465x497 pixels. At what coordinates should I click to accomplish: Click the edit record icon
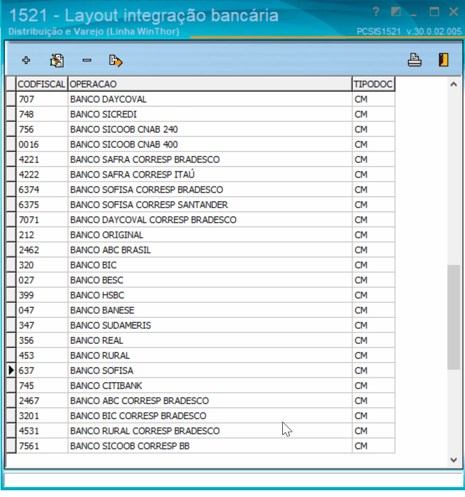coord(57,60)
